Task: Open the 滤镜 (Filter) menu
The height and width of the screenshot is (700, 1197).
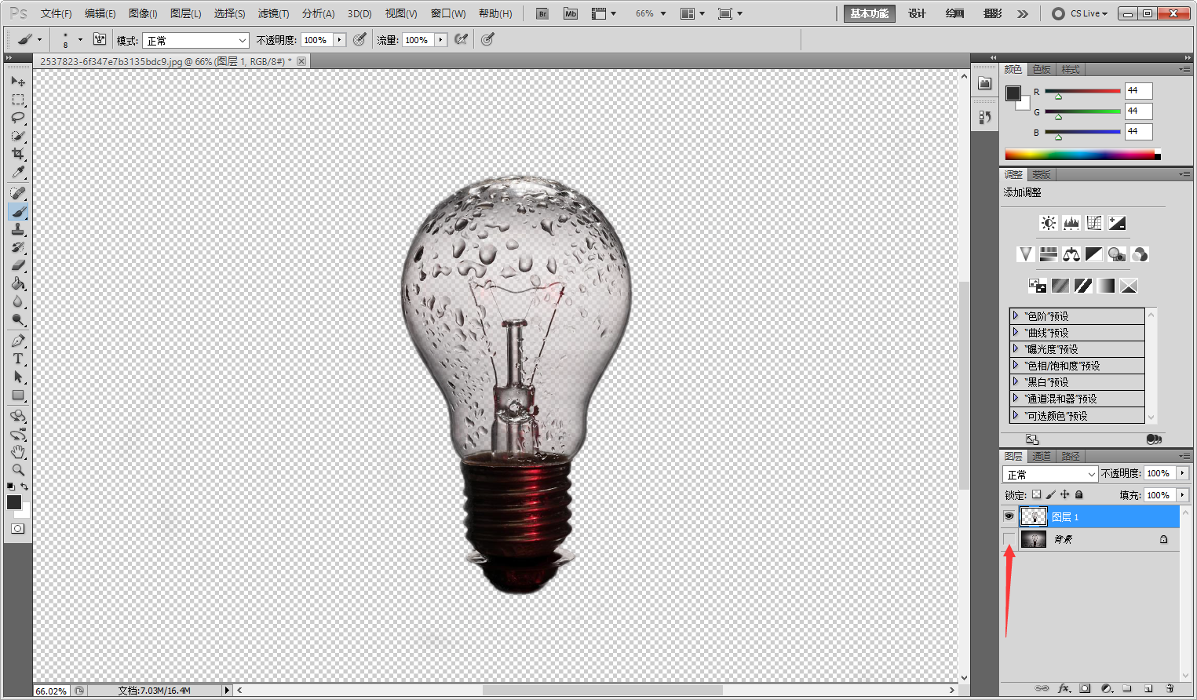Action: click(273, 13)
